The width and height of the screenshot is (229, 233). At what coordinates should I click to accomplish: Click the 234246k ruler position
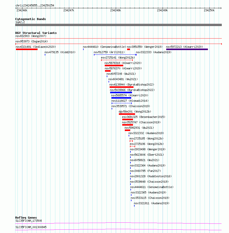tap(22, 10)
